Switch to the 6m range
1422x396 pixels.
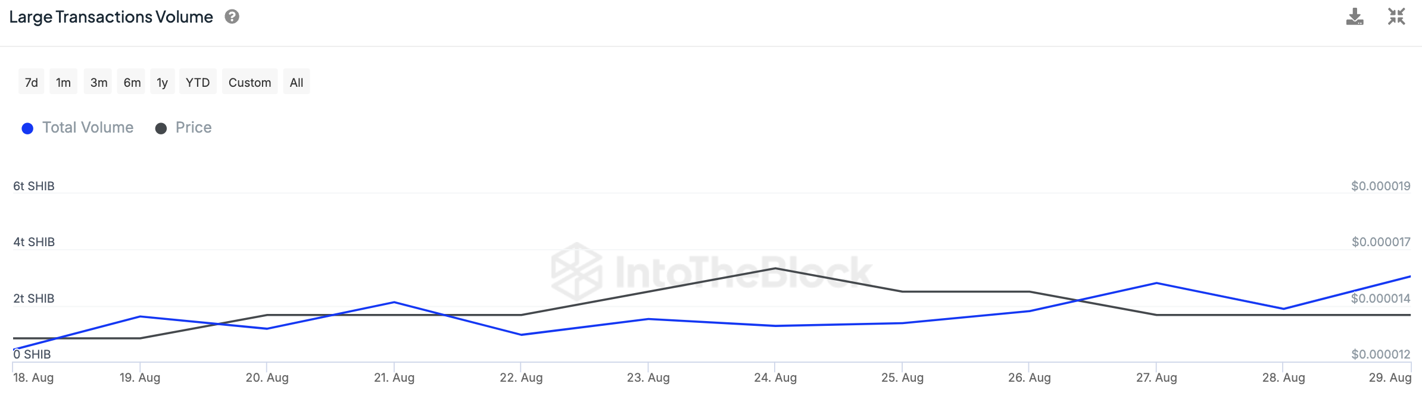point(132,83)
